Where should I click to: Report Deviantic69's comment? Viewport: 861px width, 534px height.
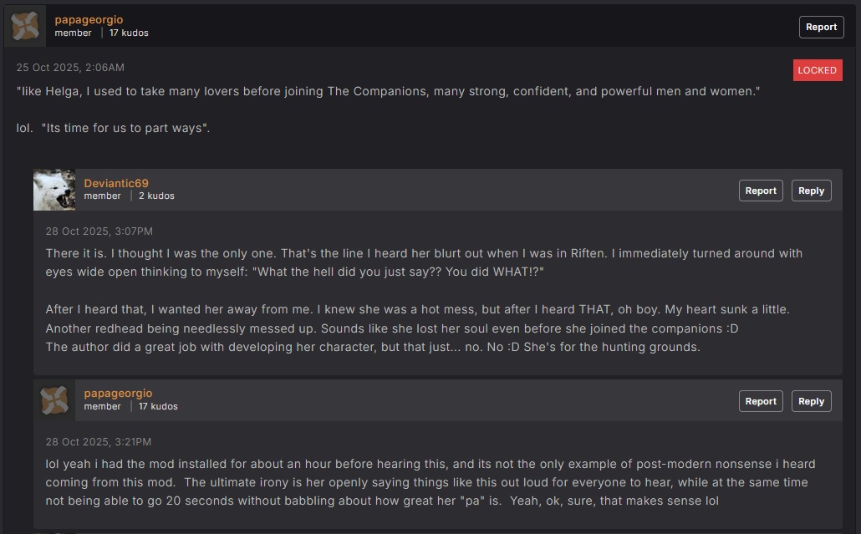pos(761,191)
